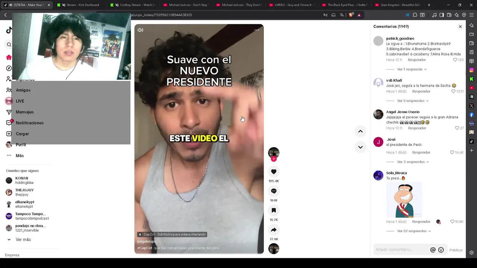Click the TikTok home icon in sidebar

(9, 57)
